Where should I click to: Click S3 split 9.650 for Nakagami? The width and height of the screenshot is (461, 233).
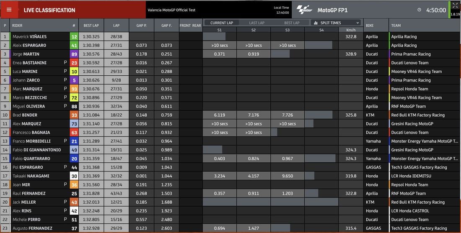287,176
